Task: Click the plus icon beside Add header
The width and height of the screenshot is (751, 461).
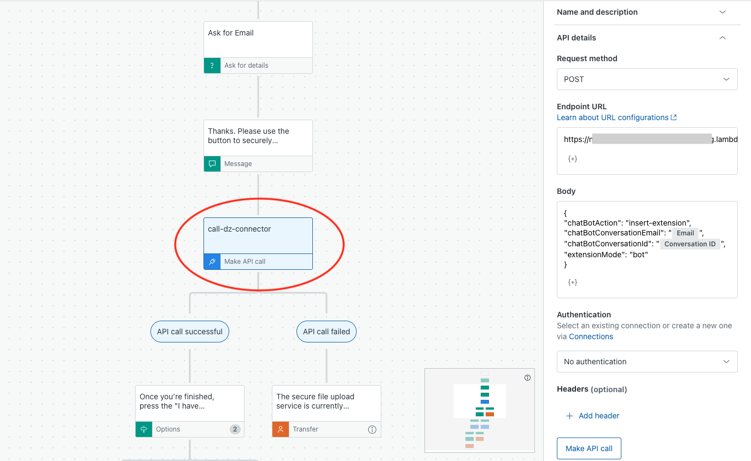Action: tap(569, 416)
